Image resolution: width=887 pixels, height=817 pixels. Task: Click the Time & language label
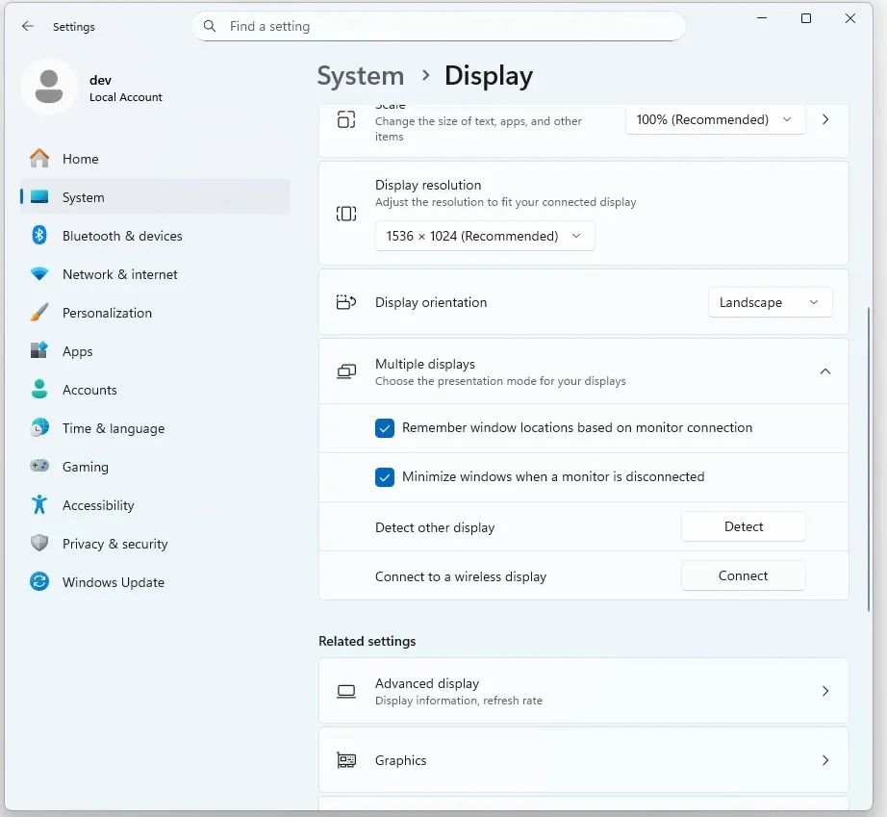114,428
